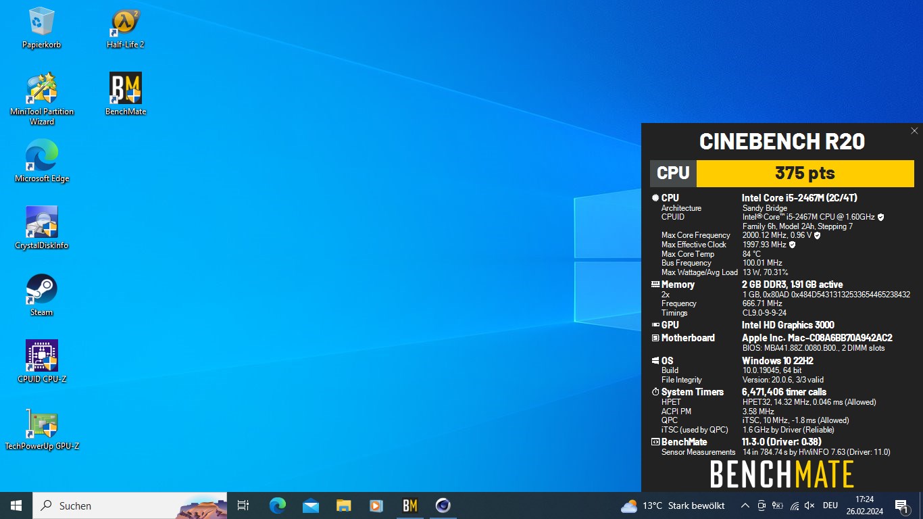Click the Apple Inc. Mac-C08A6BB70A942AC2 value
This screenshot has height=519, width=923.
pyautogui.click(x=817, y=338)
